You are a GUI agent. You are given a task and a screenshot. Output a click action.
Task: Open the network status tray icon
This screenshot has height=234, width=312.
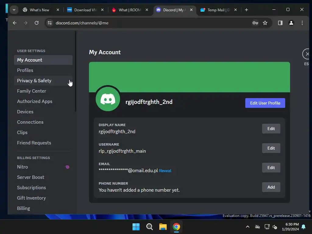pos(267,227)
